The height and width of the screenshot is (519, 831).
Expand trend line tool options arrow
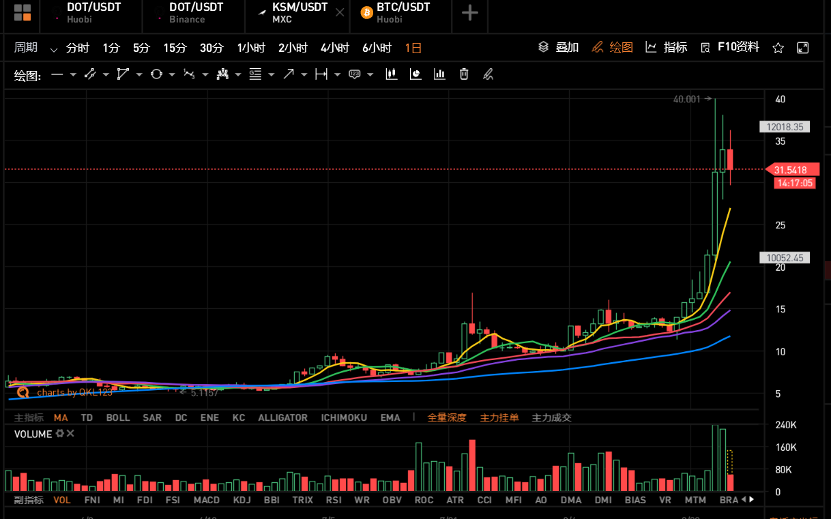[106, 75]
